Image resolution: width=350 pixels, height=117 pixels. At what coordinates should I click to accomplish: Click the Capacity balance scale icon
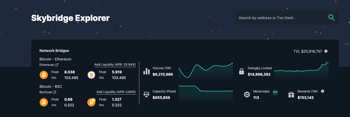(x=147, y=94)
